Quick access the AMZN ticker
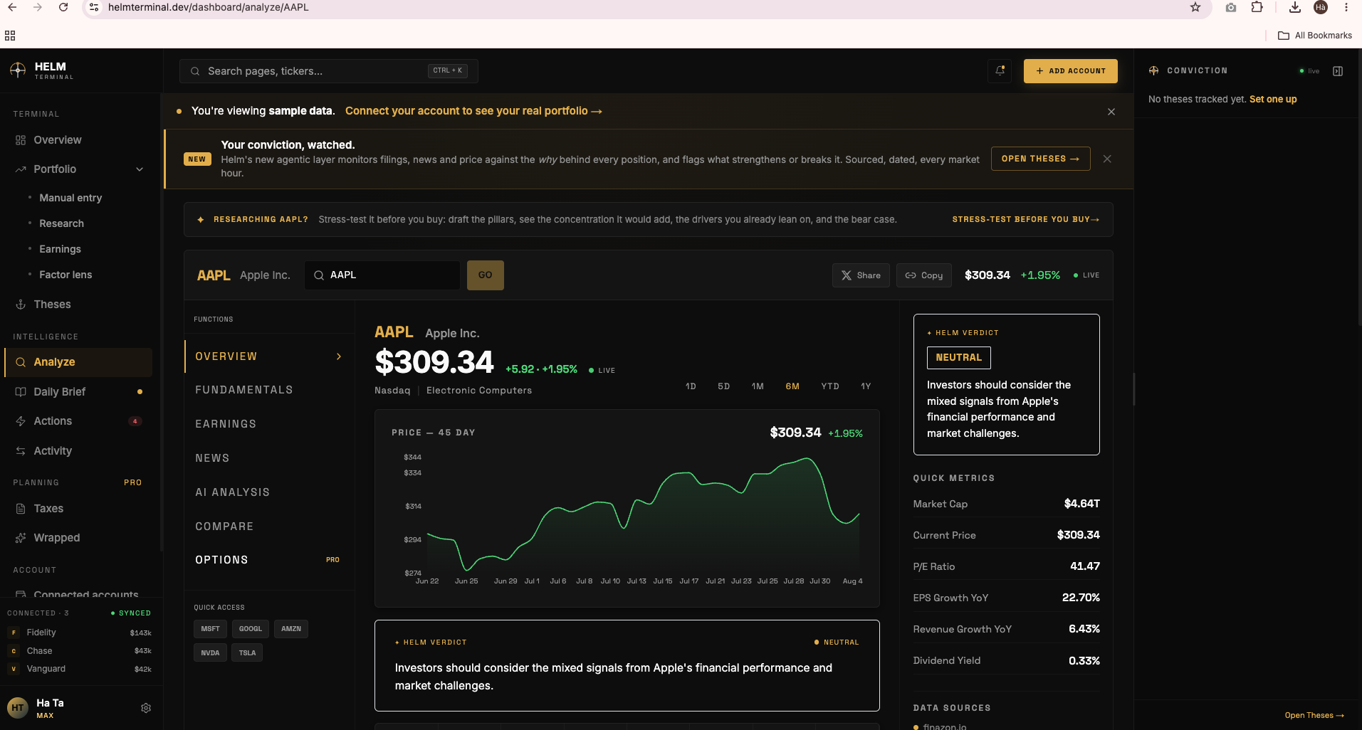Image resolution: width=1362 pixels, height=730 pixels. [291, 629]
